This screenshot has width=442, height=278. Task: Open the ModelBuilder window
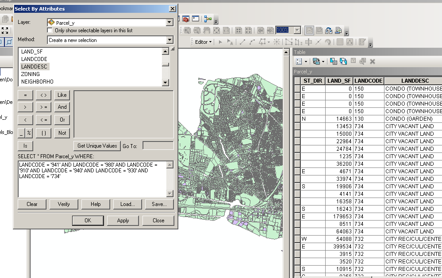pyautogui.click(x=207, y=19)
